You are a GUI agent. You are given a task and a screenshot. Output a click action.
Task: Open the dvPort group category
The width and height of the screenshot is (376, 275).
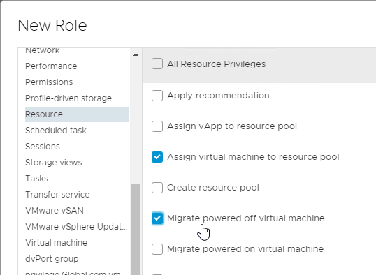coord(52,259)
